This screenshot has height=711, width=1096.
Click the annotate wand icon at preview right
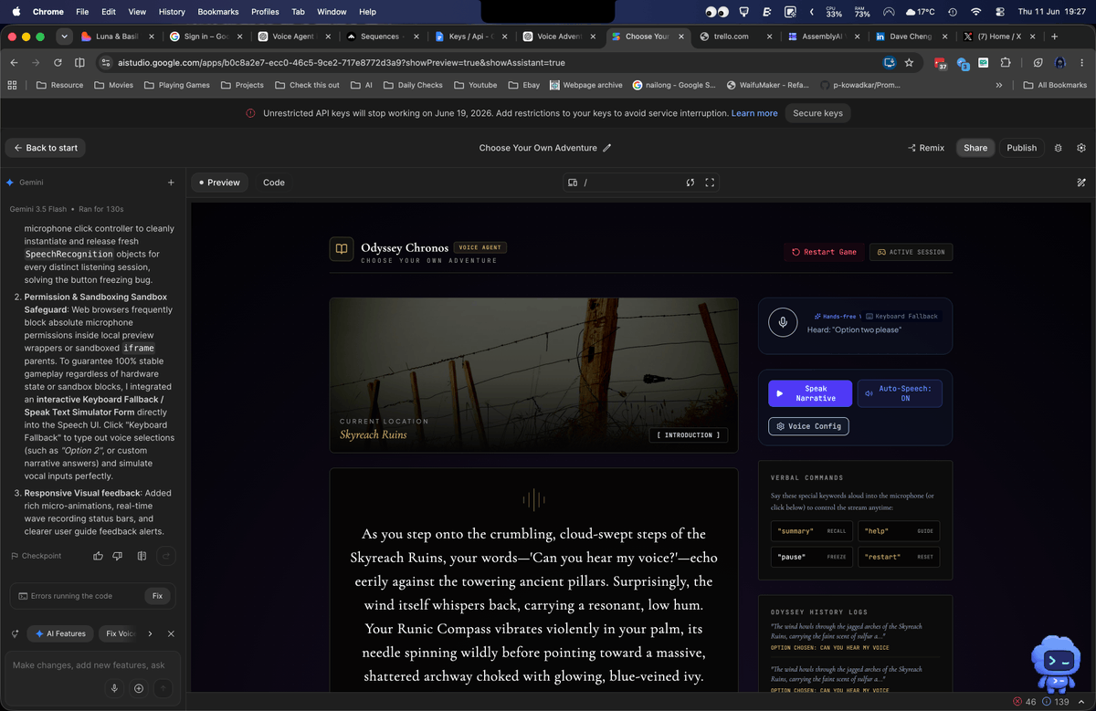(x=1081, y=183)
